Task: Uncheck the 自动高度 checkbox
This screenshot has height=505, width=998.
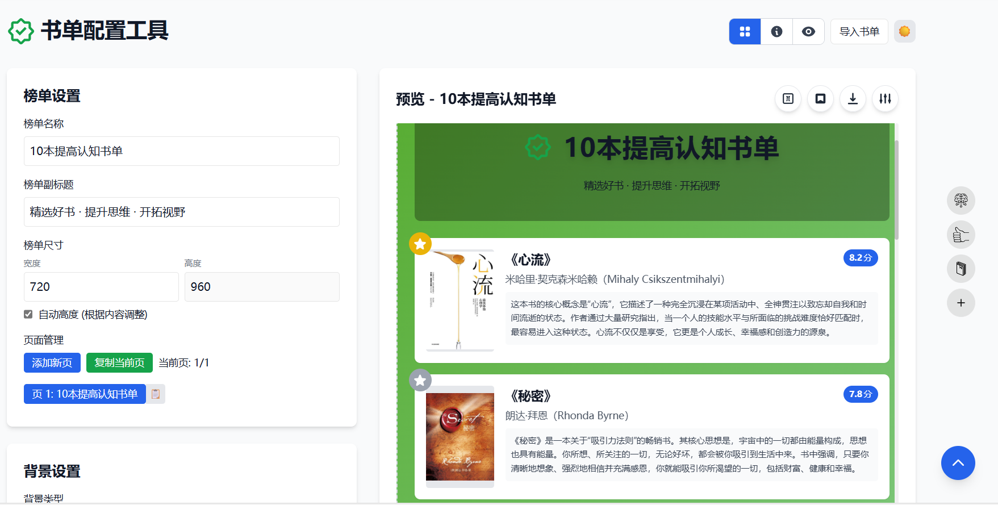Action: [x=28, y=315]
